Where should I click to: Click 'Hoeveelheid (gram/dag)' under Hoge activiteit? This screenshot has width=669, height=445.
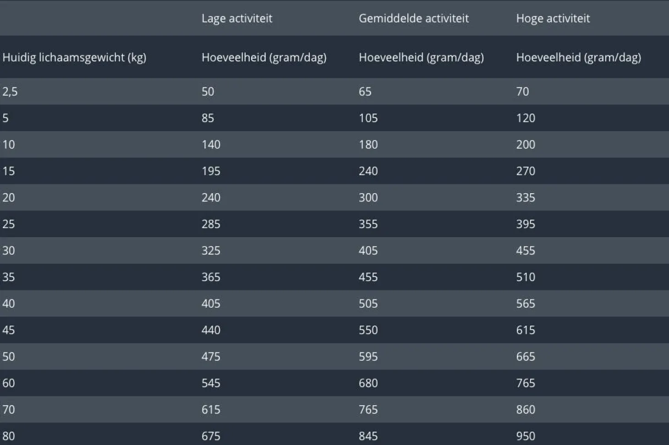[578, 58]
